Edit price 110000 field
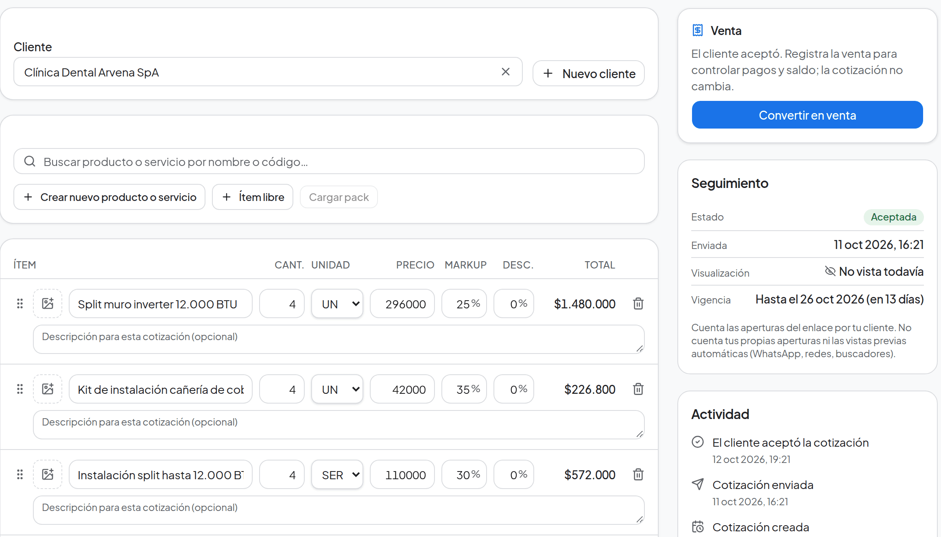Image resolution: width=941 pixels, height=537 pixels. (x=402, y=474)
